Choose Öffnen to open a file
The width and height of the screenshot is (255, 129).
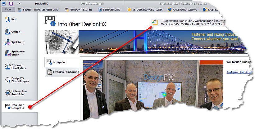20,32
